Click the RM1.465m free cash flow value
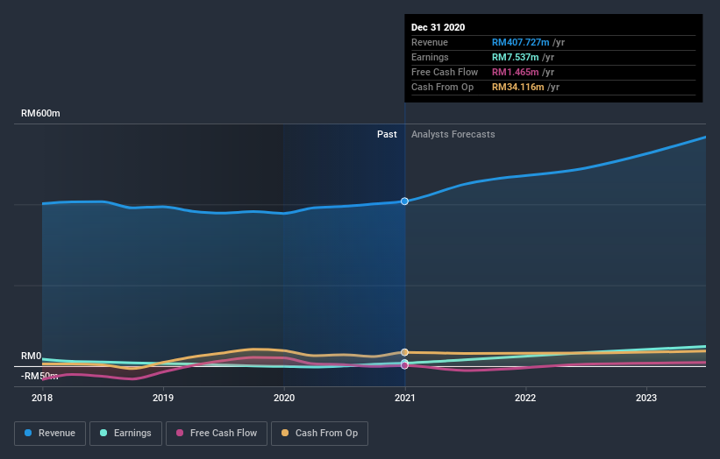This screenshot has width=720, height=459. coord(515,72)
